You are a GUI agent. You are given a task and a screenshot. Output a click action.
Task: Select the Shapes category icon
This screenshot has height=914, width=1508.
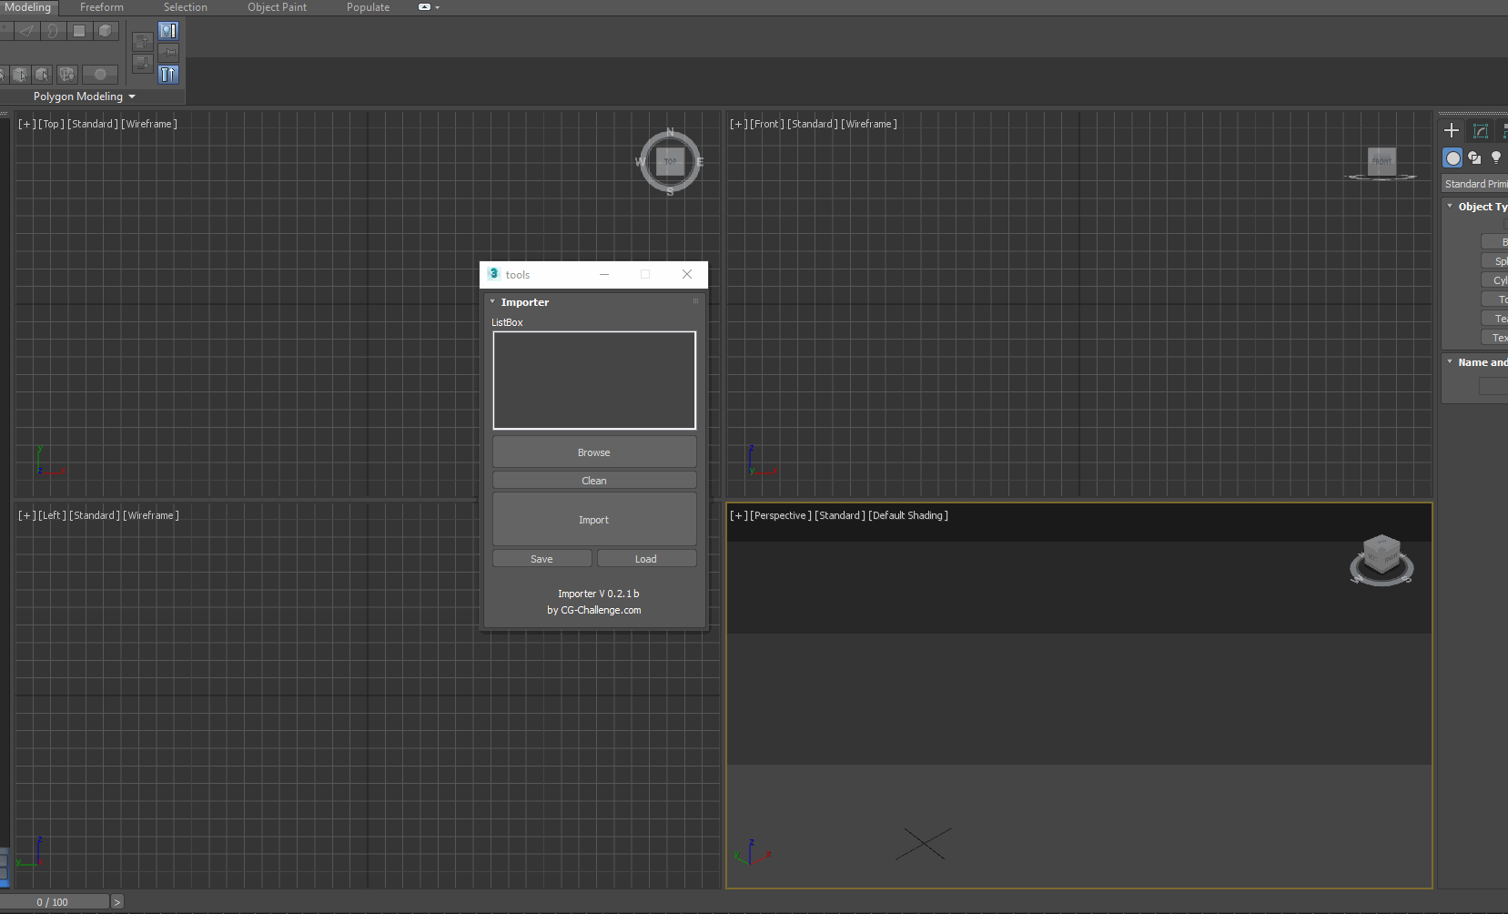coord(1474,158)
